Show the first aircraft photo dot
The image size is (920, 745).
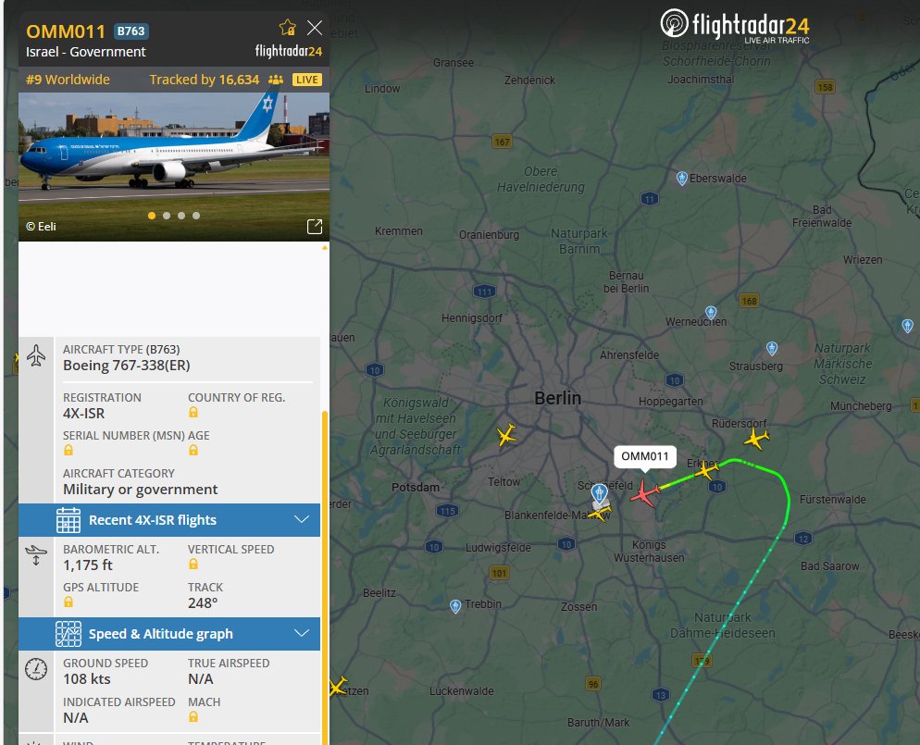coord(152,216)
